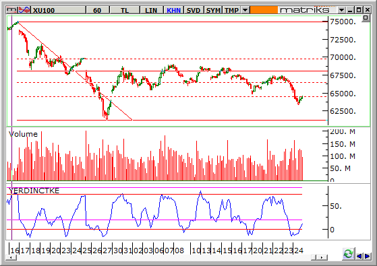Viewport: 377px width, 266px height.
Task: Select the SYM toolbar button
Action: (x=213, y=10)
